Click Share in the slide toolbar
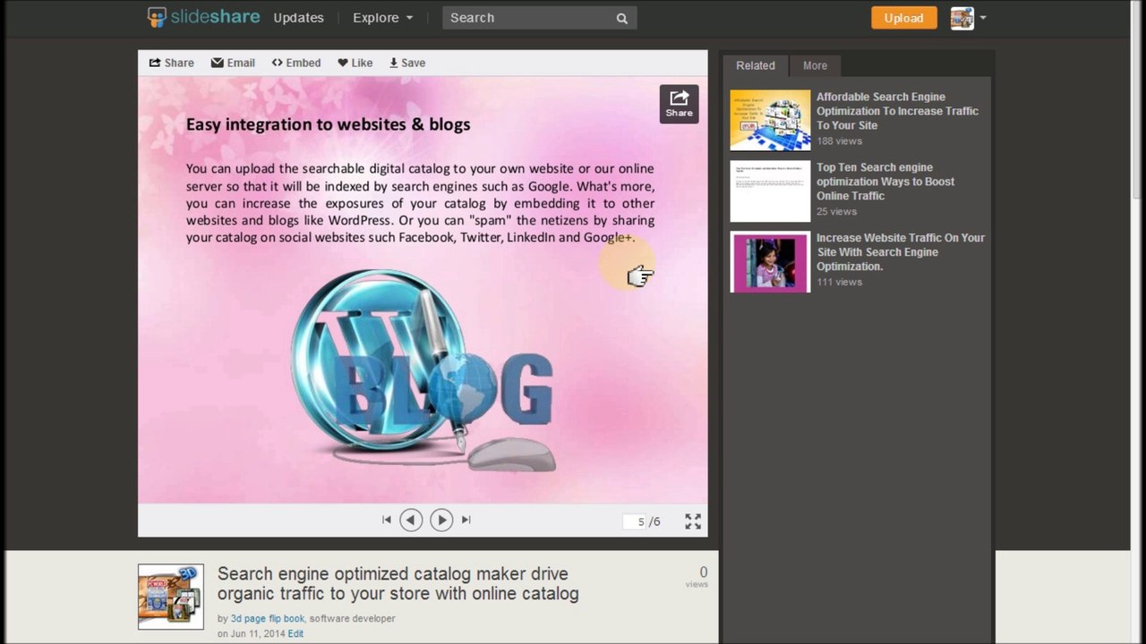 tap(171, 63)
